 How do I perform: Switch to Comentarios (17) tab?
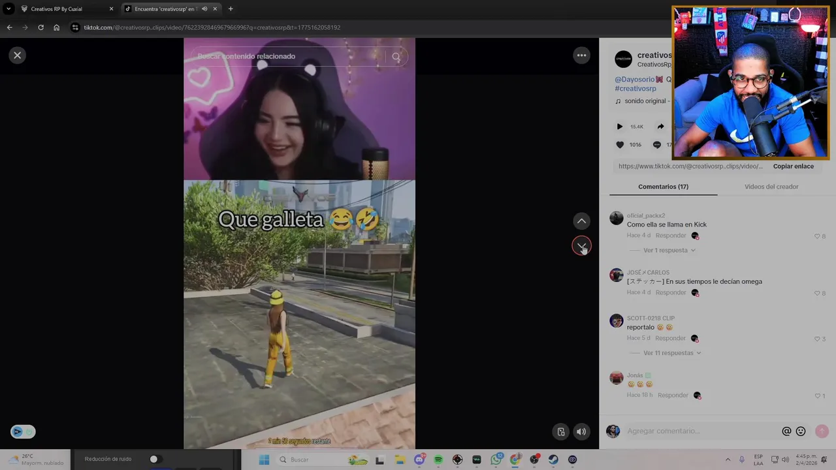pyautogui.click(x=663, y=187)
